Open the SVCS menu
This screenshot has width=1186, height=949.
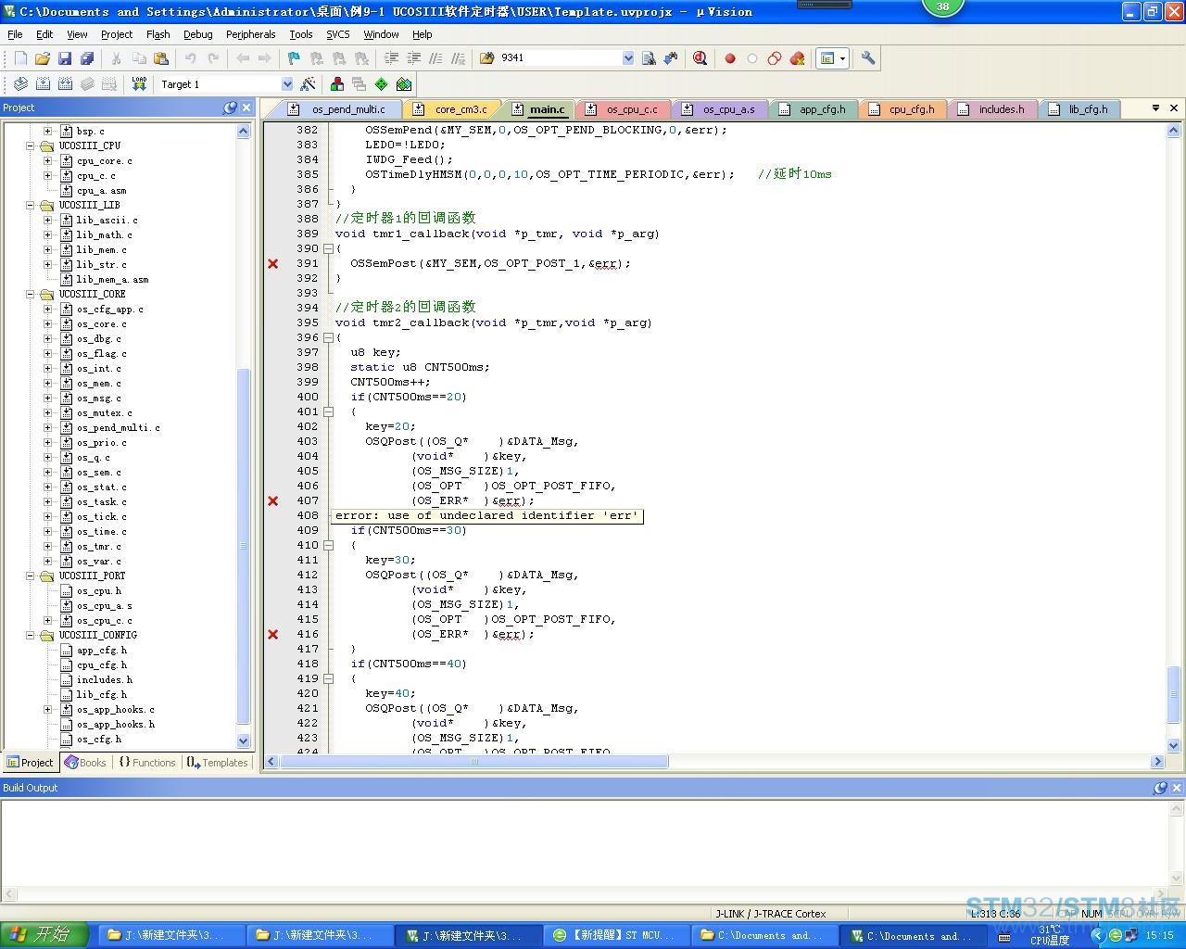tap(338, 34)
